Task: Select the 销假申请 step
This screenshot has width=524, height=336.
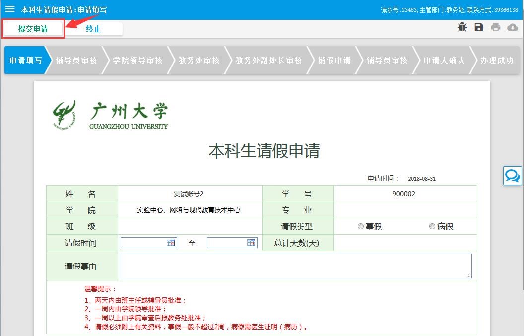Action: pos(334,60)
